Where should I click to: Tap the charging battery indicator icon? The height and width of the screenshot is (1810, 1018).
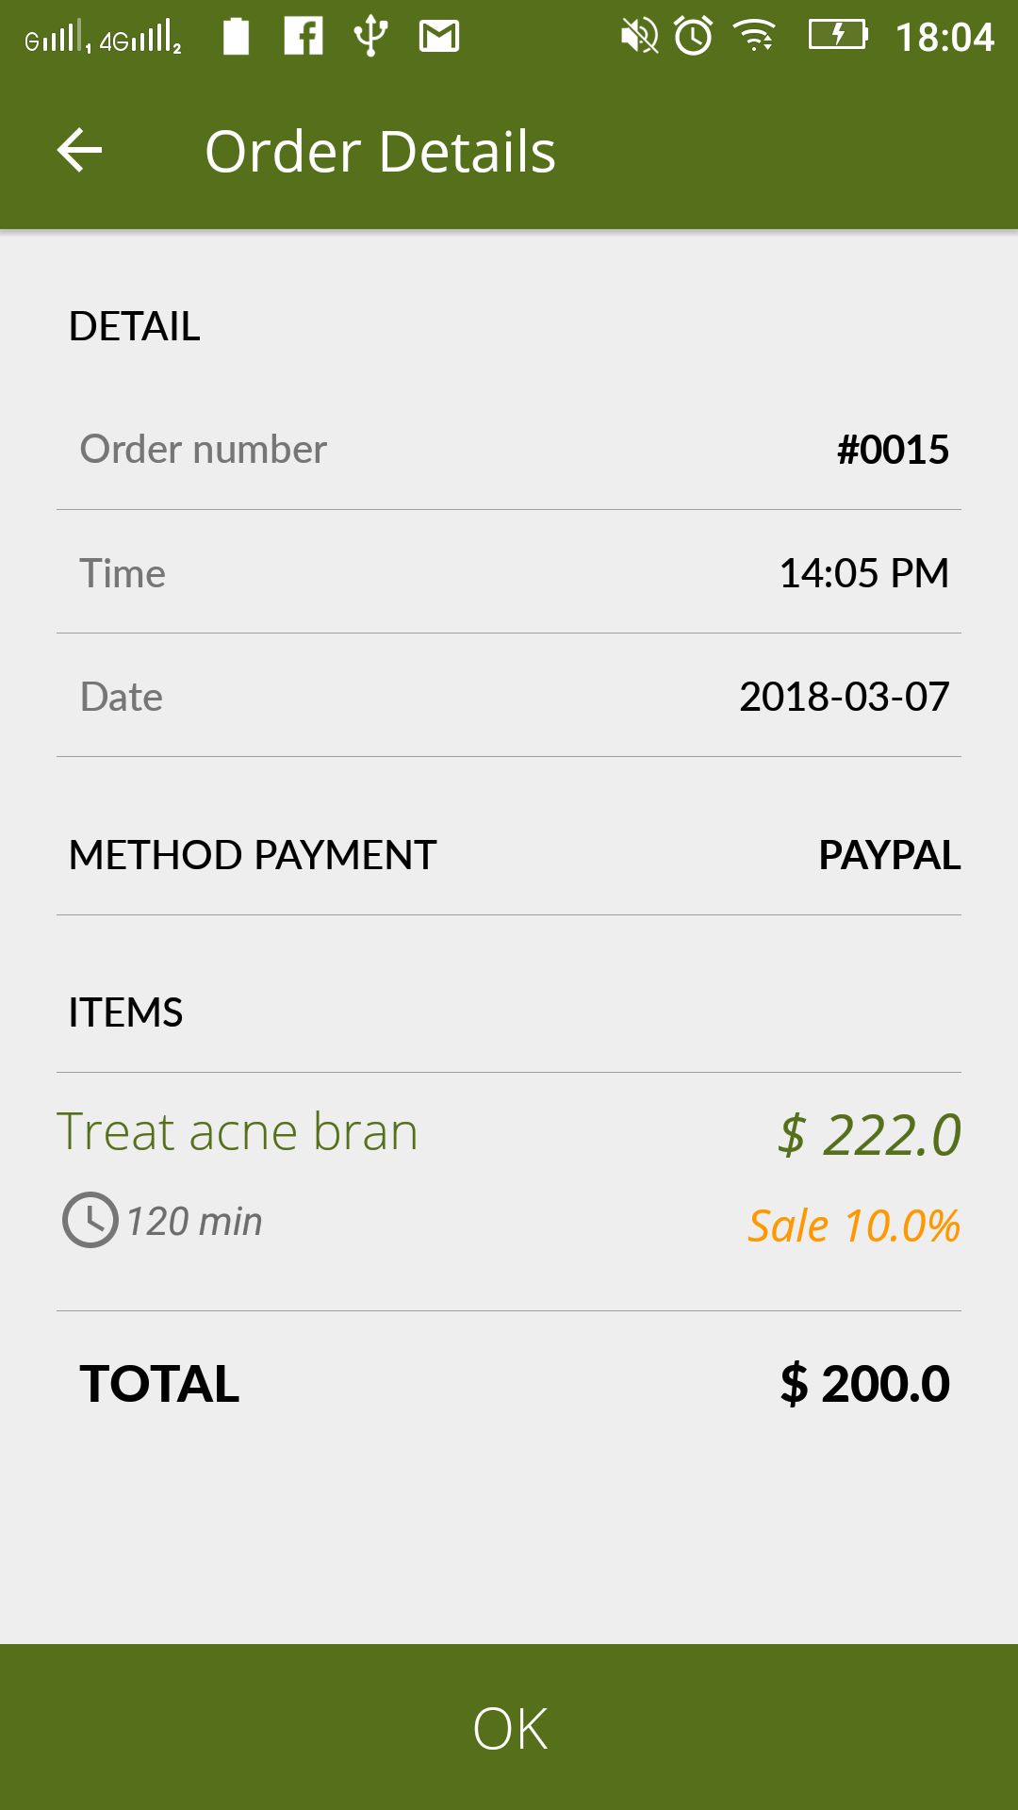tap(838, 36)
